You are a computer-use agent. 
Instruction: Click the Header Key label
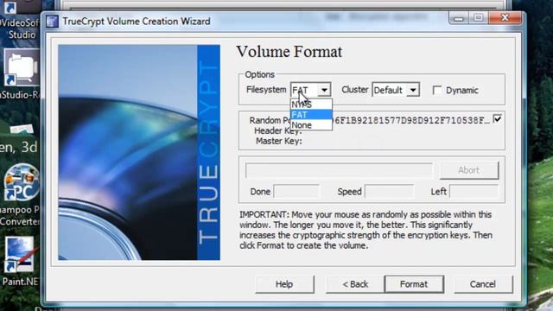[278, 130]
